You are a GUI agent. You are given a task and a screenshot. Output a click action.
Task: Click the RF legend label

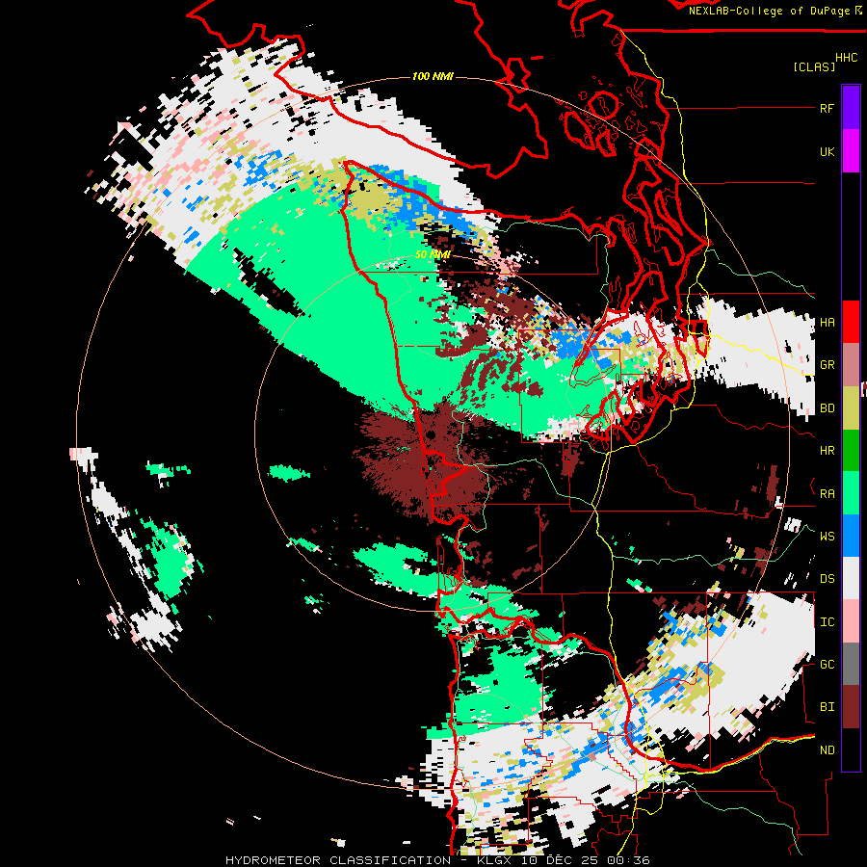click(x=827, y=108)
